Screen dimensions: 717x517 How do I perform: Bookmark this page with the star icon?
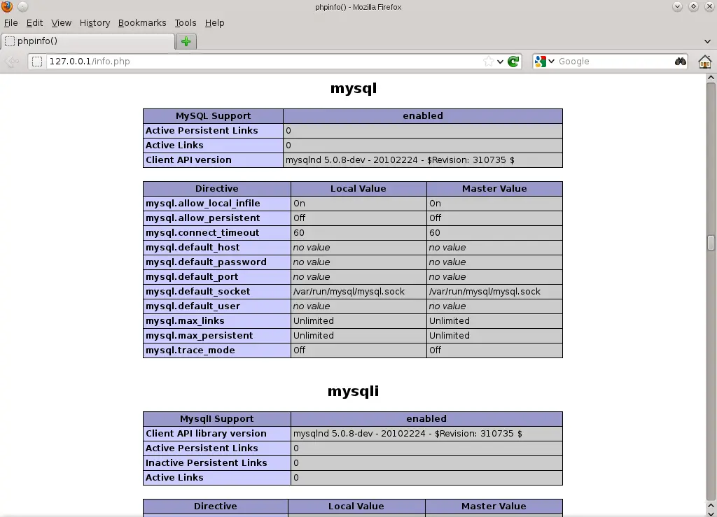pos(488,62)
